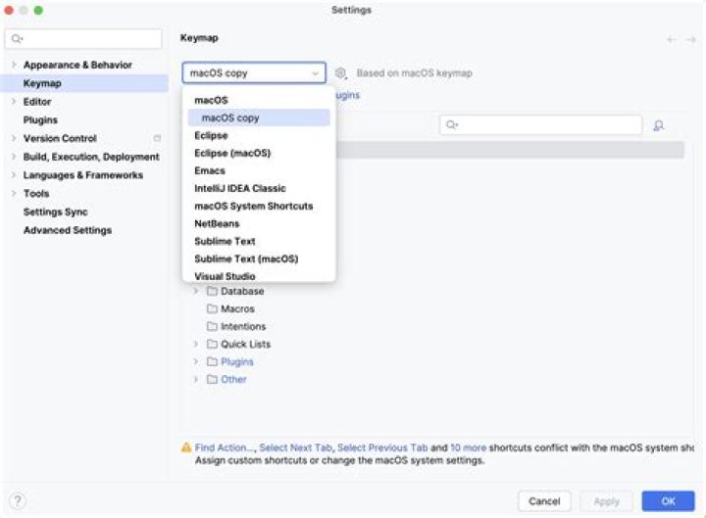This screenshot has width=706, height=518.
Task: Choose Eclipse from the keymap list
Action: pyautogui.click(x=211, y=135)
